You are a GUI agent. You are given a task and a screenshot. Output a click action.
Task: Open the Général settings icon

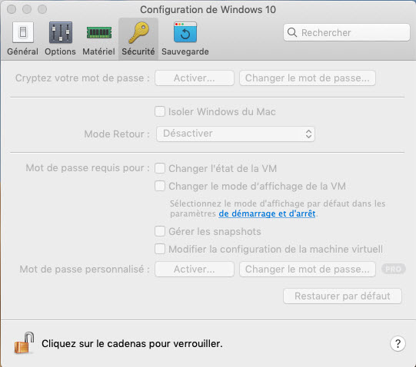[23, 32]
